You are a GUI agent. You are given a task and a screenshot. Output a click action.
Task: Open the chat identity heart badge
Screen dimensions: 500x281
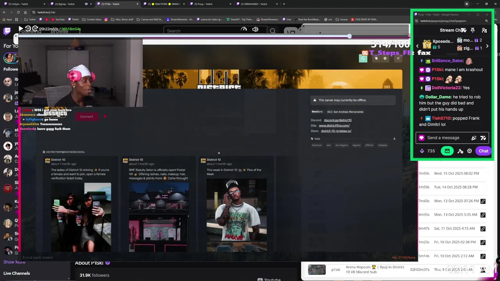click(421, 138)
